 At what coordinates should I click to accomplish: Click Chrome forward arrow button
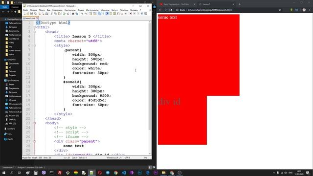tap(165, 10)
